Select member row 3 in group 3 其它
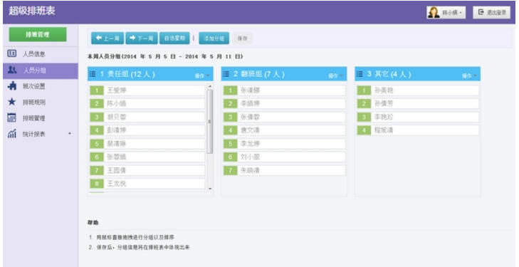Image resolution: width=519 pixels, height=267 pixels. pos(418,117)
